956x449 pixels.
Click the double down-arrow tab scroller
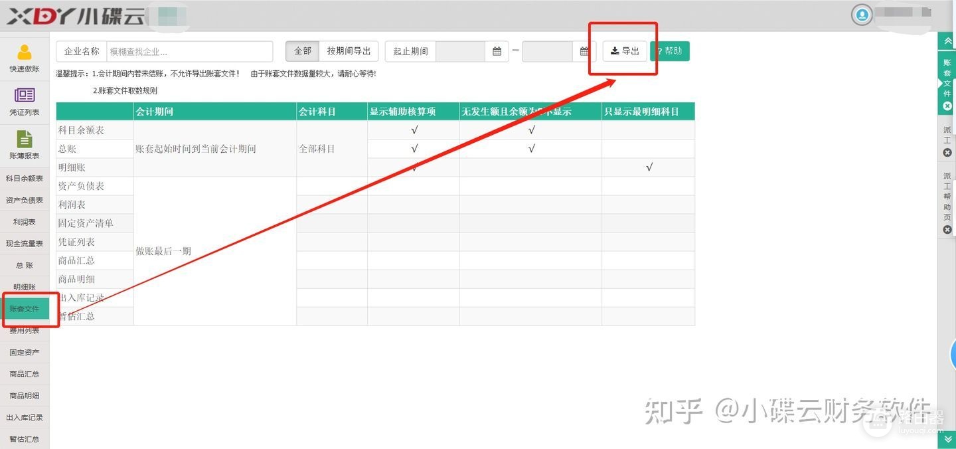(x=947, y=440)
